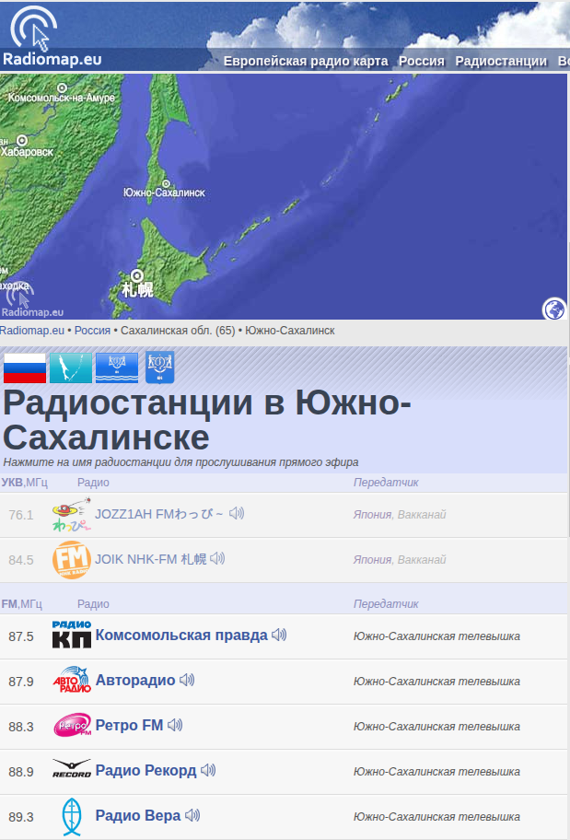Select Южно-Сахалинск marker on the map
Screen dimensions: 570x840
(166, 184)
